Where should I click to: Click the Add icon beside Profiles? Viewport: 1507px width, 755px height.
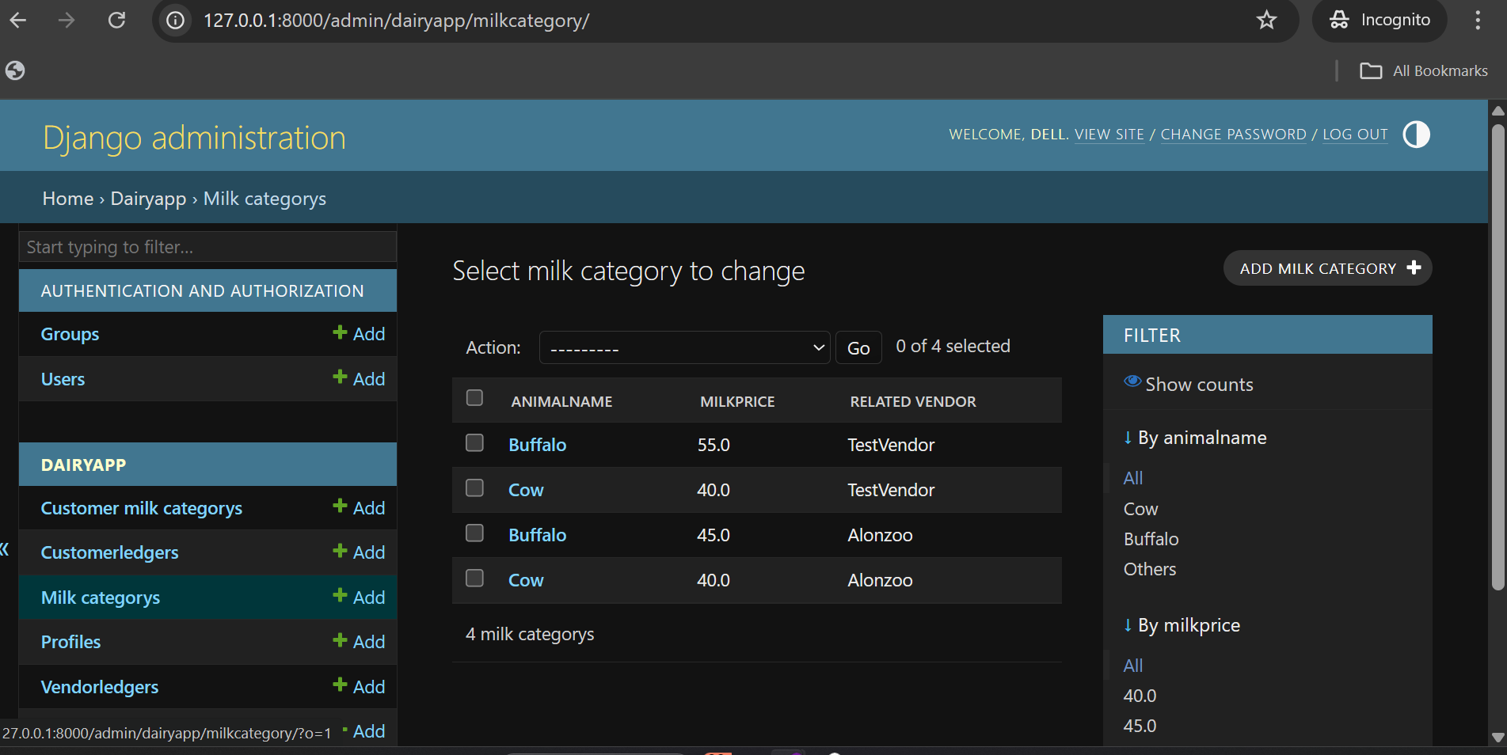pos(339,641)
